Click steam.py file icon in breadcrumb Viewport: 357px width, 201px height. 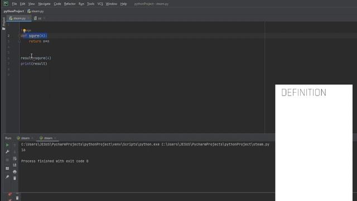[29, 11]
